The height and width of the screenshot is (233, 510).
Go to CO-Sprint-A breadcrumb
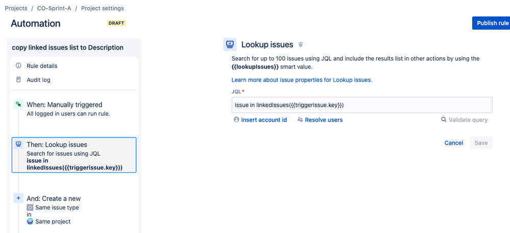pos(53,8)
